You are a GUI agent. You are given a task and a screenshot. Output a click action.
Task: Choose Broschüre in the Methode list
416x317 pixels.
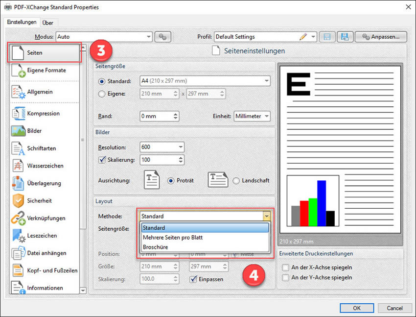205,247
